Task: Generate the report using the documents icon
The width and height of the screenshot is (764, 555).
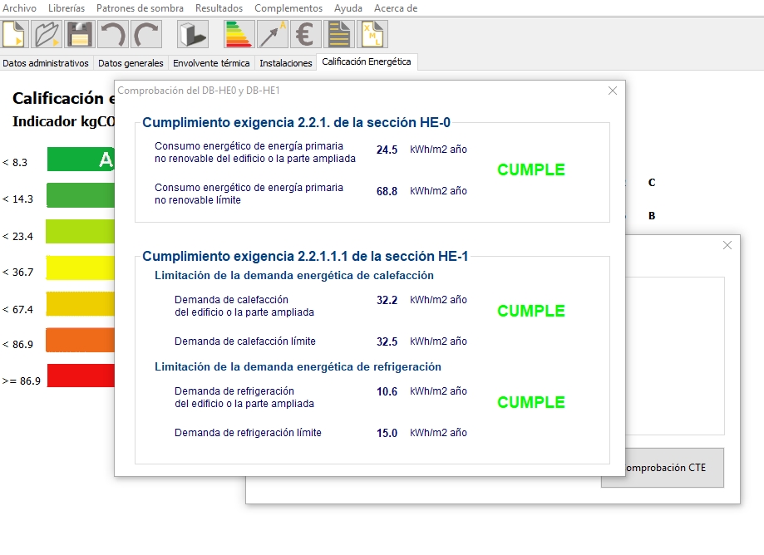Action: pos(338,34)
